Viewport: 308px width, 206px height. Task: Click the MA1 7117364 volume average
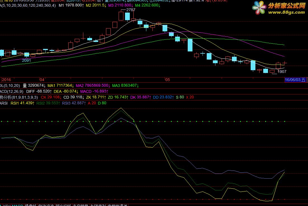[x=61, y=86]
